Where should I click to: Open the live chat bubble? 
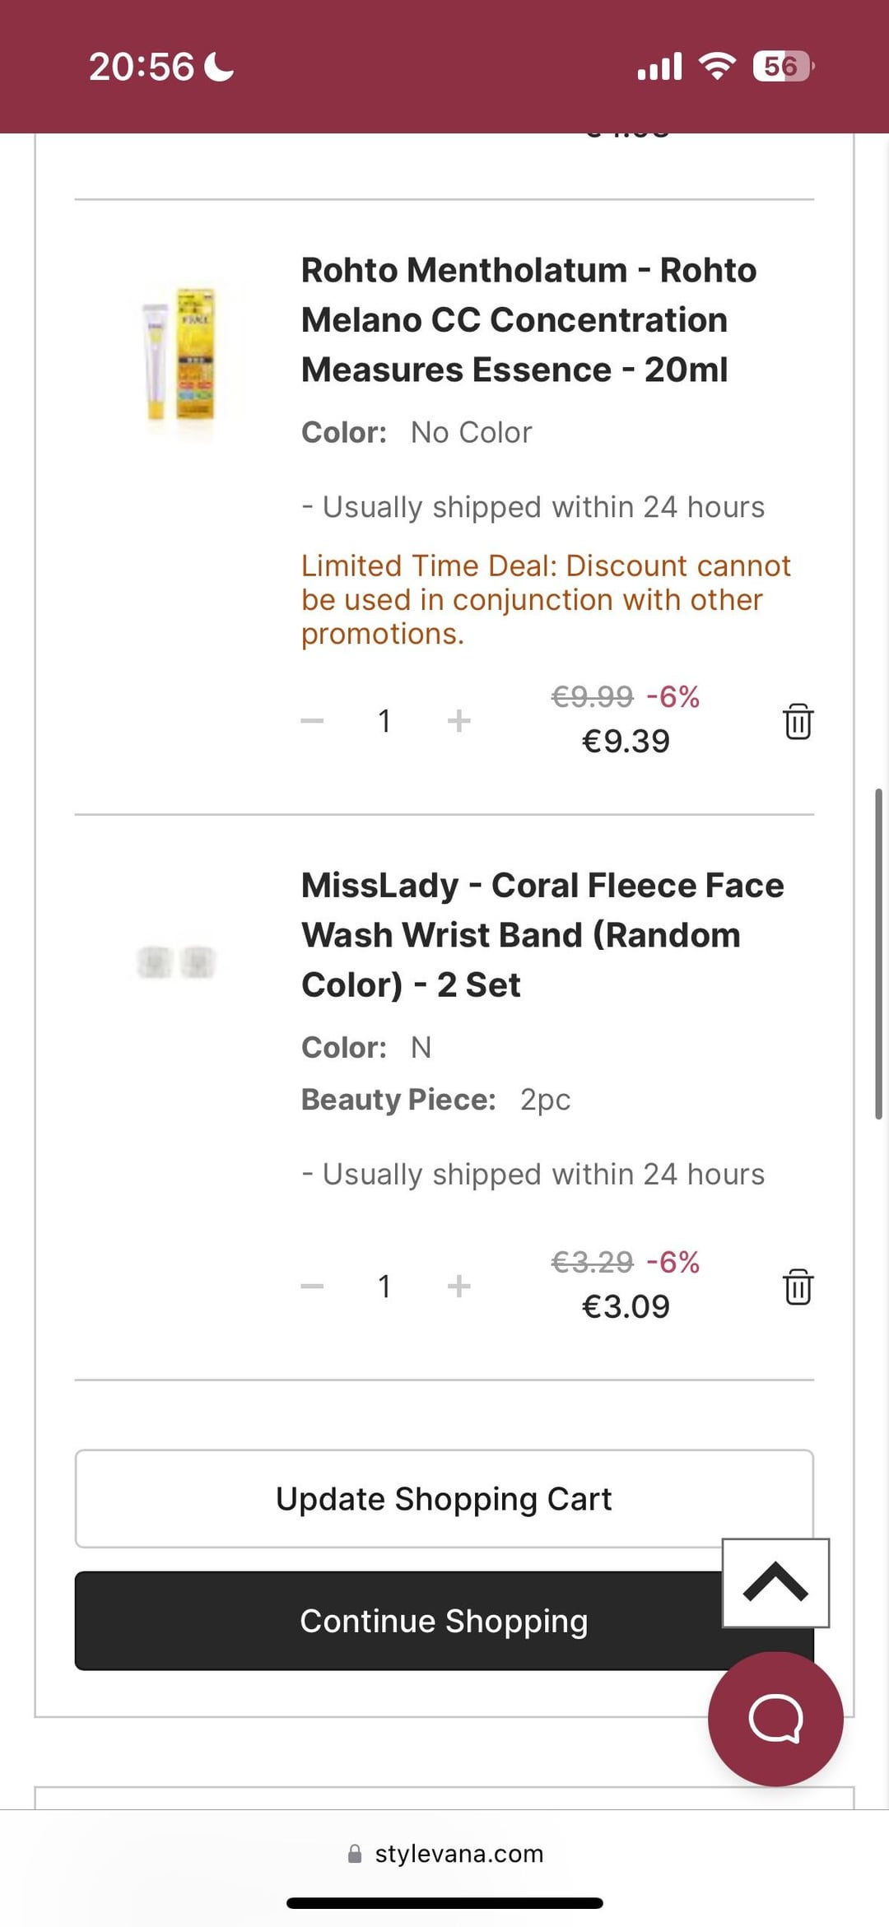pos(775,1719)
